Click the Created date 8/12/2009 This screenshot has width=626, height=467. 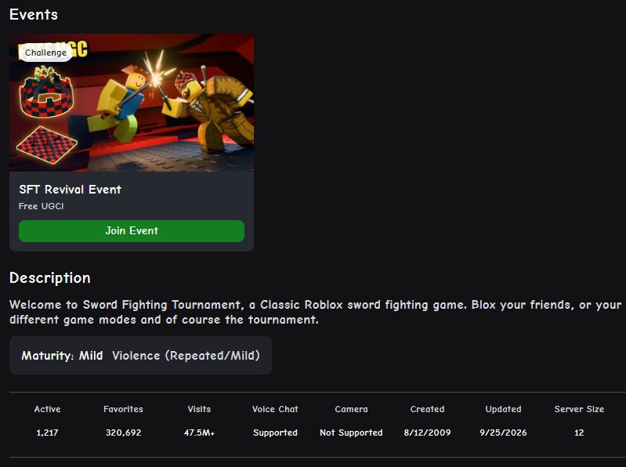click(x=427, y=433)
